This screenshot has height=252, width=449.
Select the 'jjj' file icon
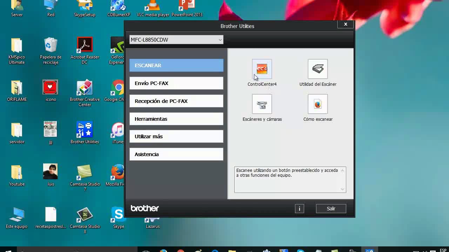click(51, 133)
